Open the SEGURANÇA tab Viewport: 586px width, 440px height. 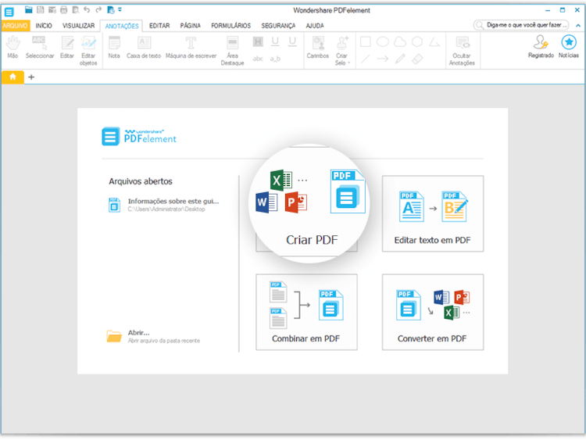click(278, 26)
